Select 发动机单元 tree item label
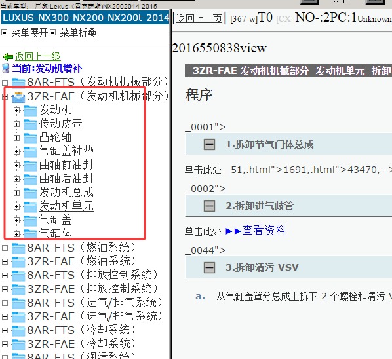This screenshot has height=359, width=392. point(66,206)
